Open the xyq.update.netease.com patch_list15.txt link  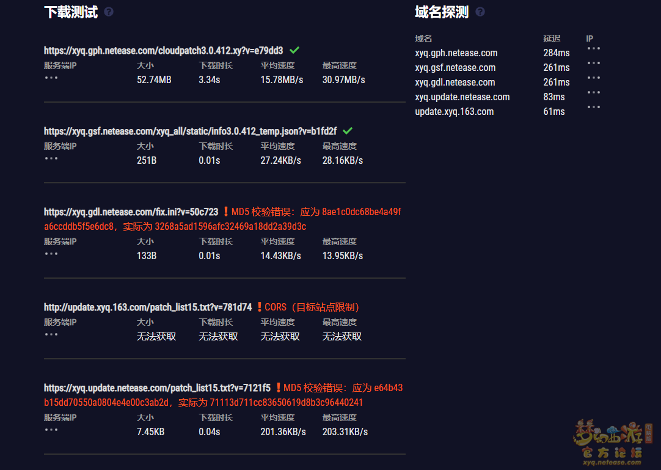pos(157,387)
